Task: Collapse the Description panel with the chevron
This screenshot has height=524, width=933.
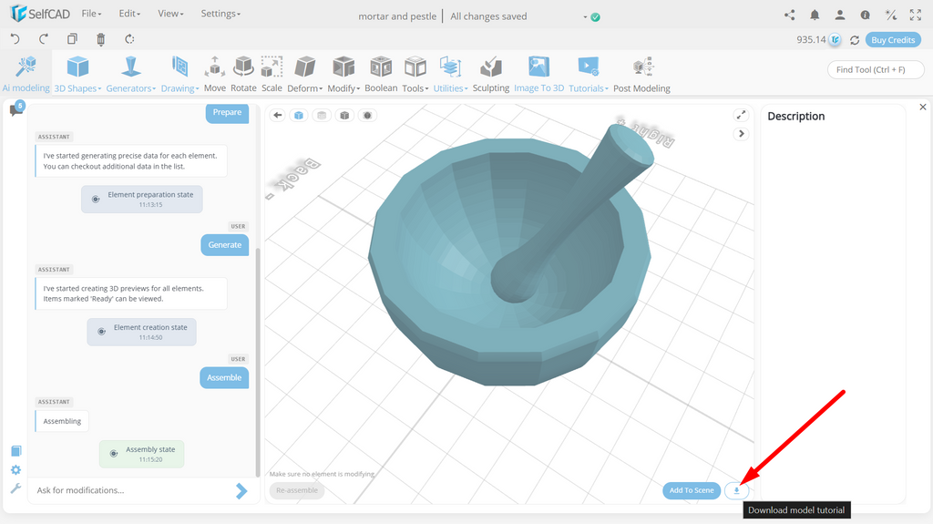Action: 741,133
